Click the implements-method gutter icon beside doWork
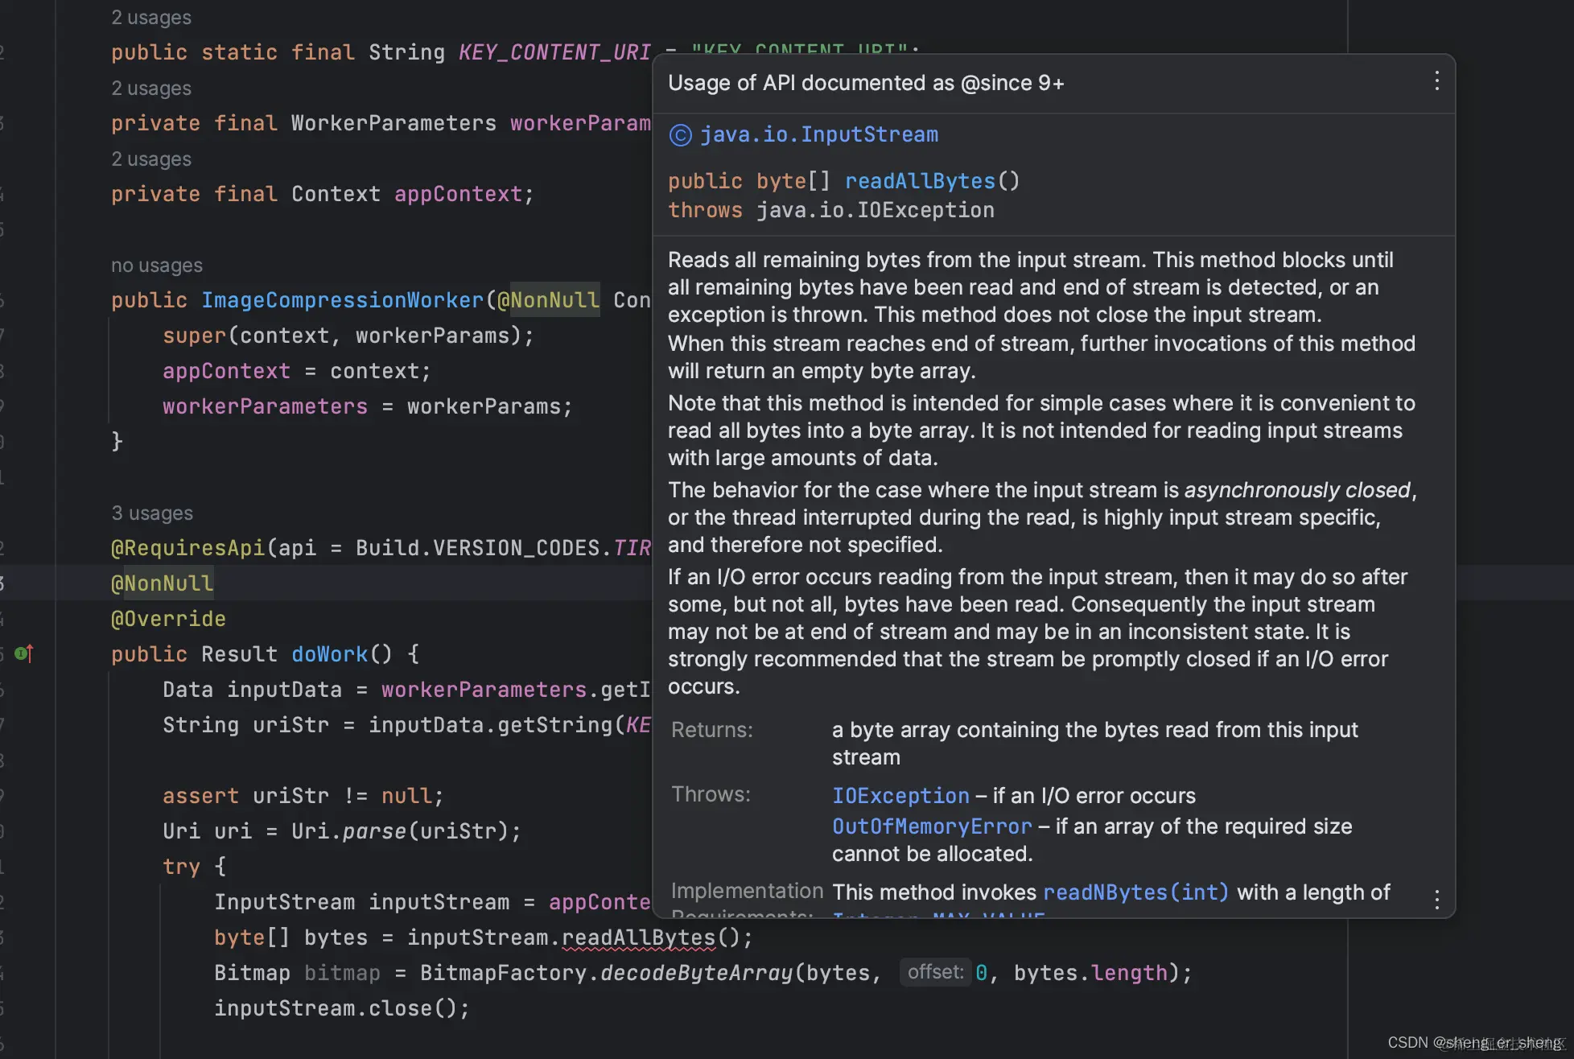This screenshot has width=1574, height=1059. point(23,653)
